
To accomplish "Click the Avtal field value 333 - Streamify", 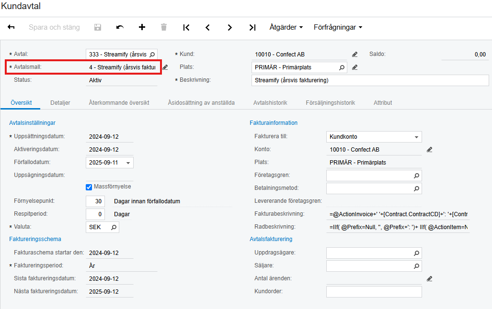I will 118,55.
